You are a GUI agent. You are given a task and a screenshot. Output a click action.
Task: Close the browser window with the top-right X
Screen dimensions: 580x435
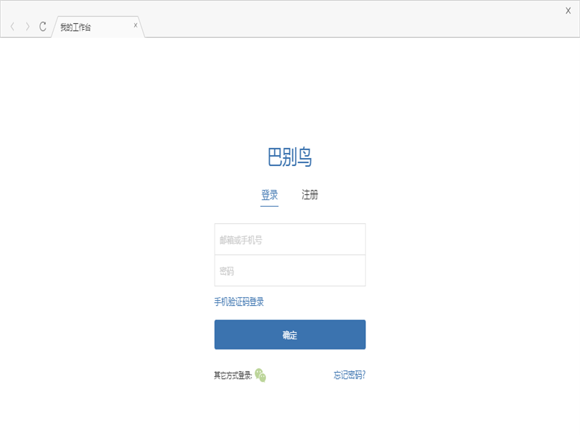(x=568, y=10)
